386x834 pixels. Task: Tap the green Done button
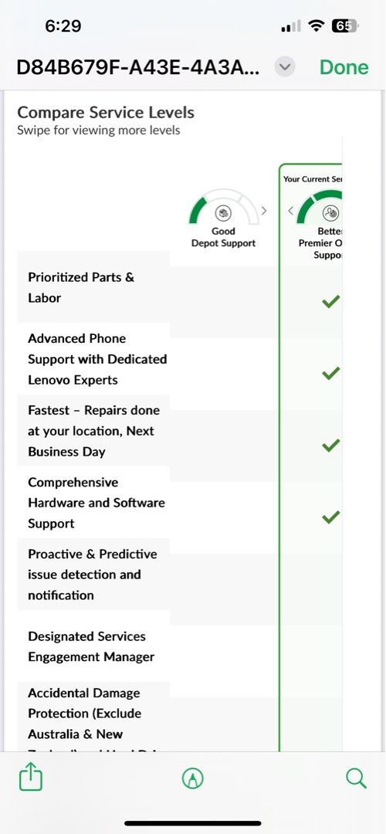click(344, 67)
